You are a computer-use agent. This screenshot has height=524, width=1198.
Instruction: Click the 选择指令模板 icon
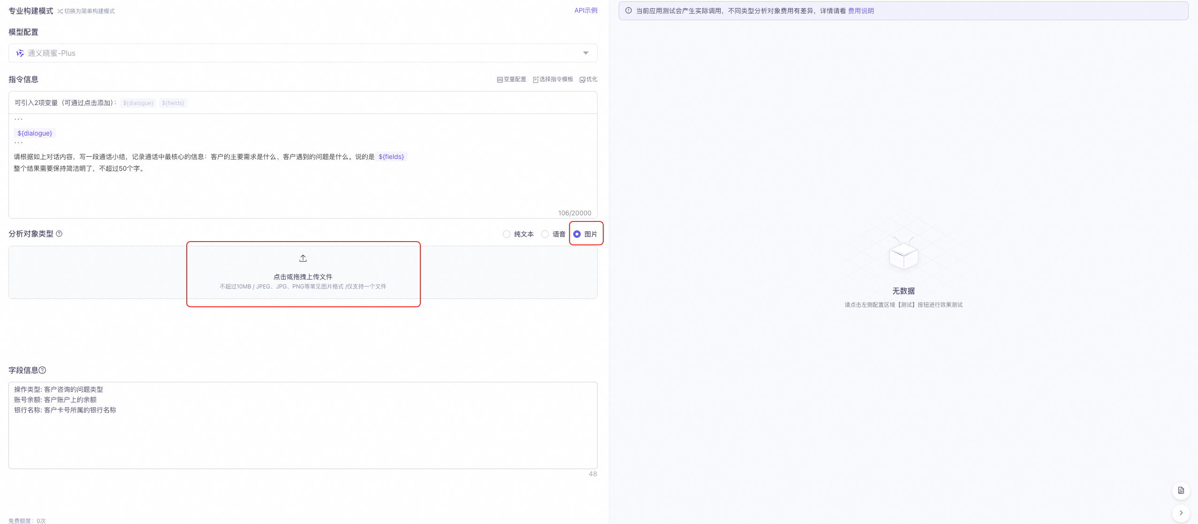(x=536, y=80)
